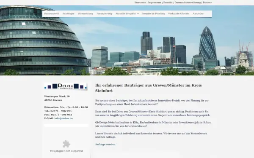Open the Startseite link in top bar
This screenshot has width=254, height=158.
click(140, 3)
